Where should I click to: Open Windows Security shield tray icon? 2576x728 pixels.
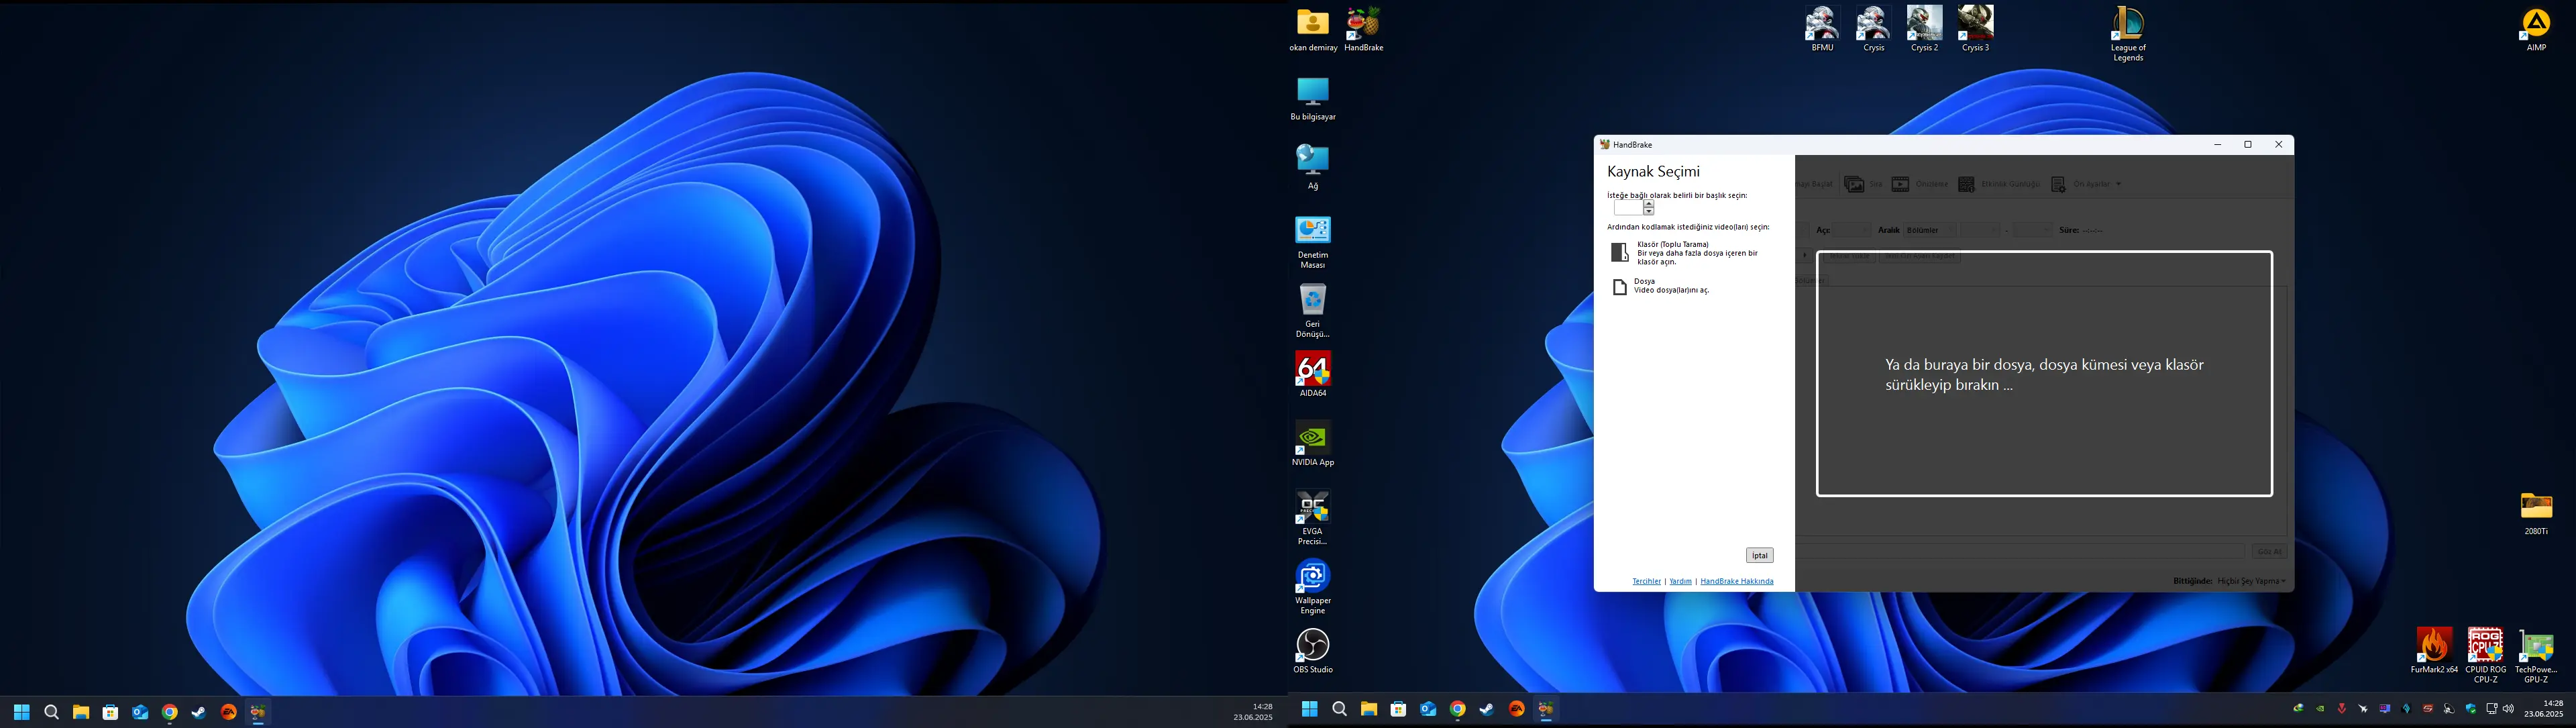pyautogui.click(x=2471, y=708)
